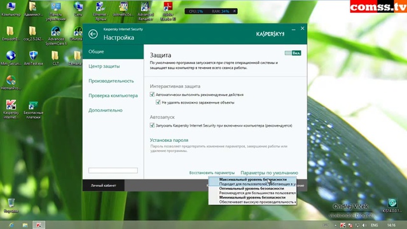The width and height of the screenshot is (407, 229).
Task: Open the Установка пароля link
Action: [x=169, y=140]
